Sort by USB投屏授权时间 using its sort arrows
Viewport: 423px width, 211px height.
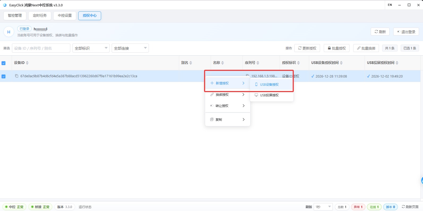coord(397,63)
